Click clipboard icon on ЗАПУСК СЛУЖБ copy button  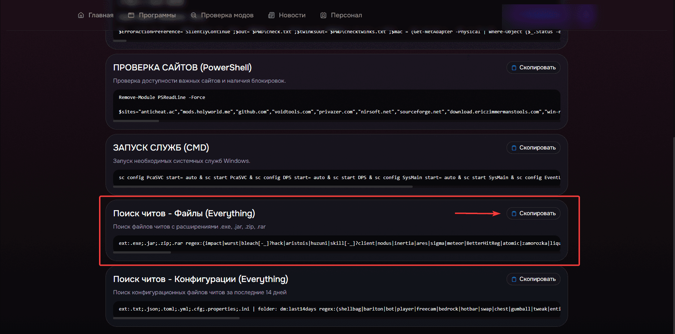[x=514, y=147]
